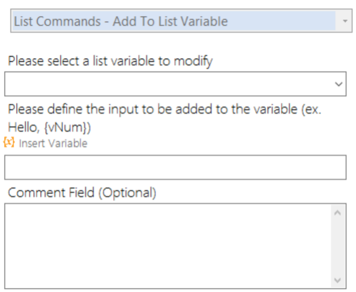The width and height of the screenshot is (356, 292).
Task: Select the highlighted Add To List Variable command
Action: click(x=173, y=21)
